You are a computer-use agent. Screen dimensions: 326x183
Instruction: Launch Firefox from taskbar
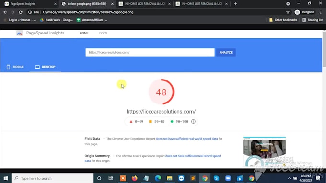(135, 178)
